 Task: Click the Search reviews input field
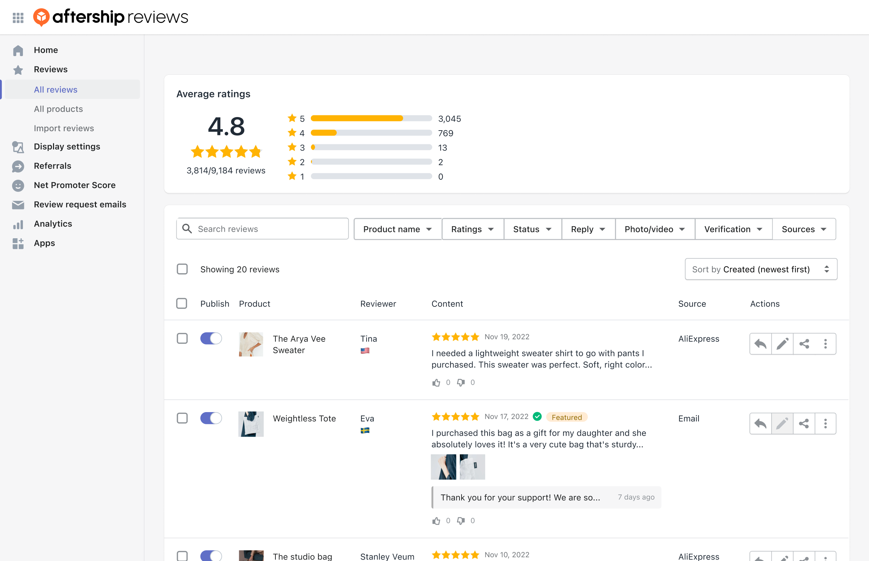(262, 229)
